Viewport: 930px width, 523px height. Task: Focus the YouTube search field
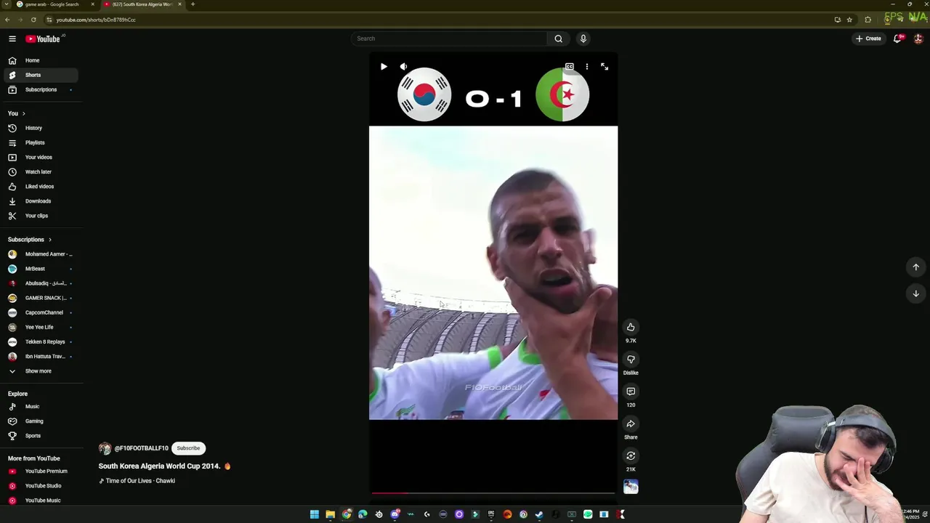(x=449, y=38)
